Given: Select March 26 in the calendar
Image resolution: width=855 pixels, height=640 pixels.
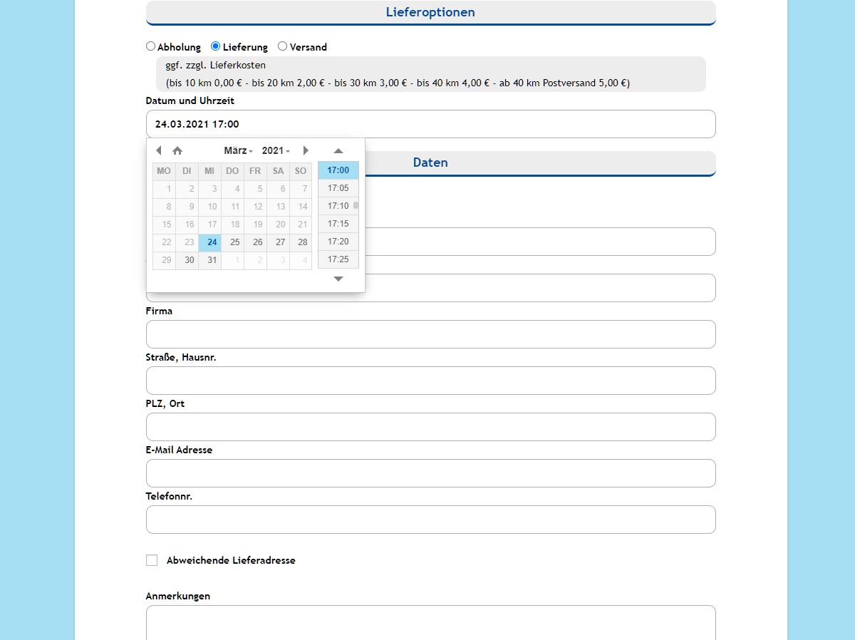Looking at the screenshot, I should [258, 242].
